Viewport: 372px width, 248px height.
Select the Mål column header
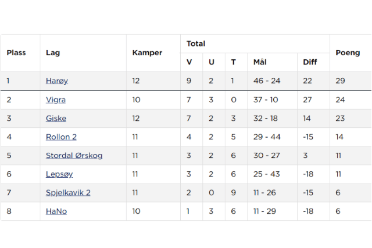pos(260,62)
